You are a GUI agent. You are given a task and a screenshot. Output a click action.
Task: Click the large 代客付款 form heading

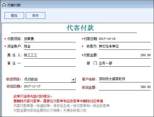pyautogui.click(x=80, y=28)
